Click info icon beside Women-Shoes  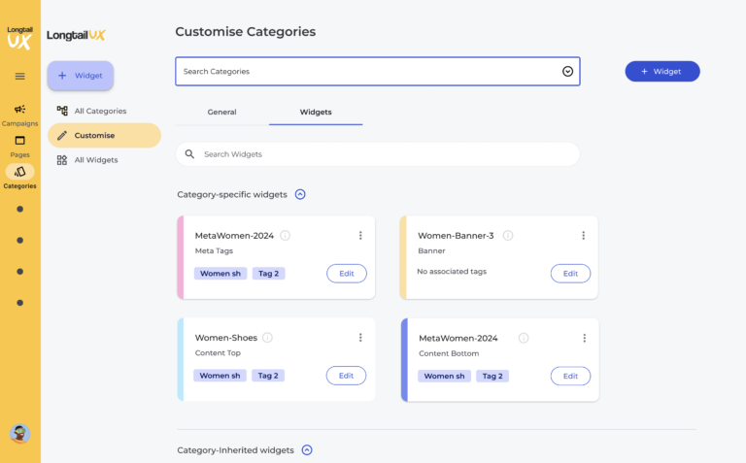267,338
